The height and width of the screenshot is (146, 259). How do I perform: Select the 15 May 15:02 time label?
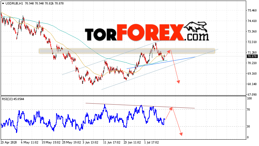click(51, 142)
